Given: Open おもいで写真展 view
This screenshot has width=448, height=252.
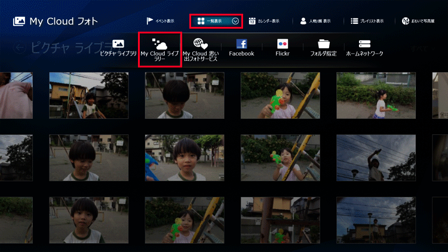Looking at the screenshot, I should tap(418, 21).
